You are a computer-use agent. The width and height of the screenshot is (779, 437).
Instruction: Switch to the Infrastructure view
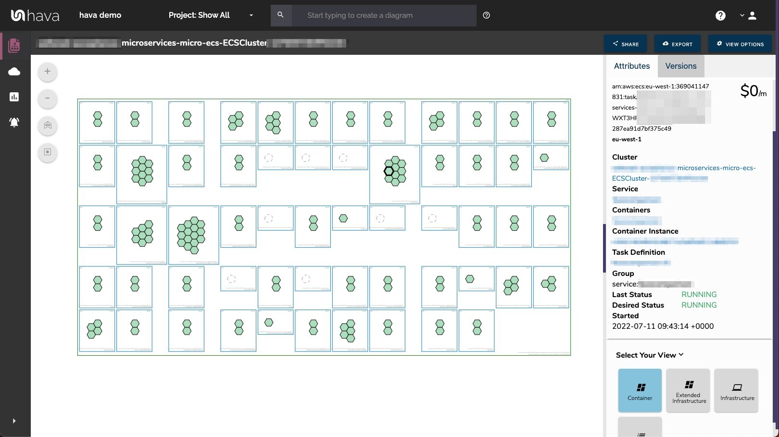[736, 390]
